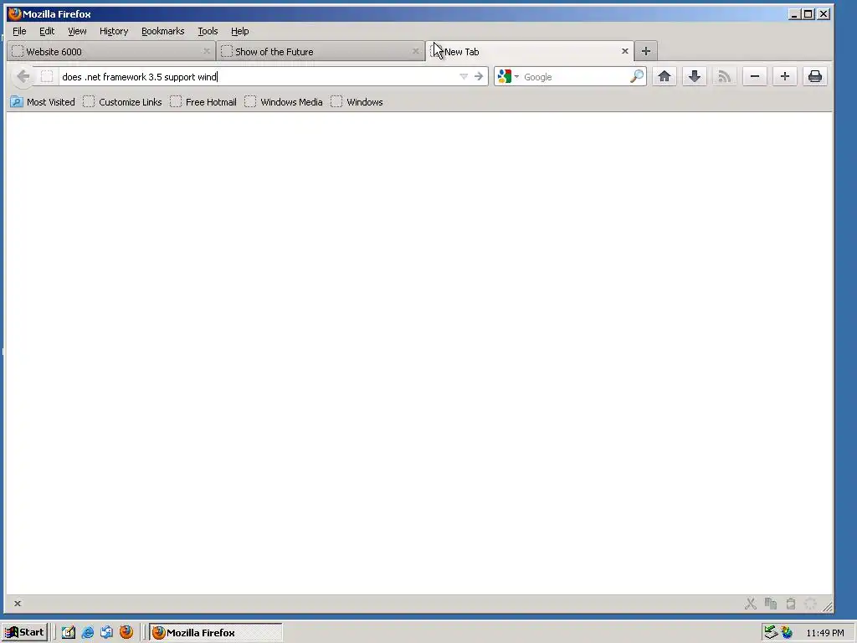Click the Print toolbar icon
This screenshot has width=857, height=643.
[x=815, y=76]
